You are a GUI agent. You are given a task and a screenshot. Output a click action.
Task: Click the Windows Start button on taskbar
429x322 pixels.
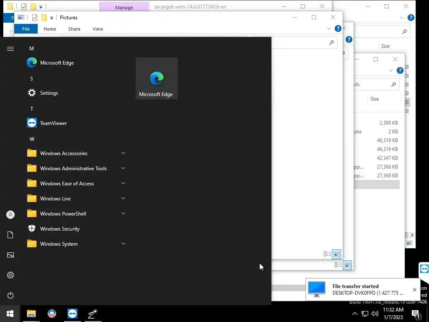10,314
